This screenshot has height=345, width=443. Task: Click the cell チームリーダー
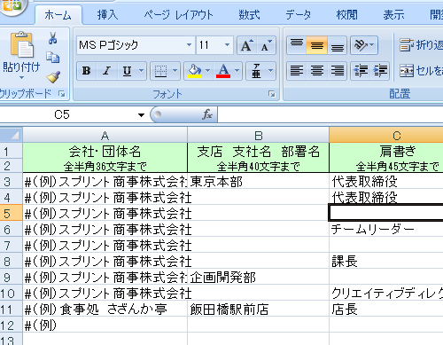click(386, 229)
